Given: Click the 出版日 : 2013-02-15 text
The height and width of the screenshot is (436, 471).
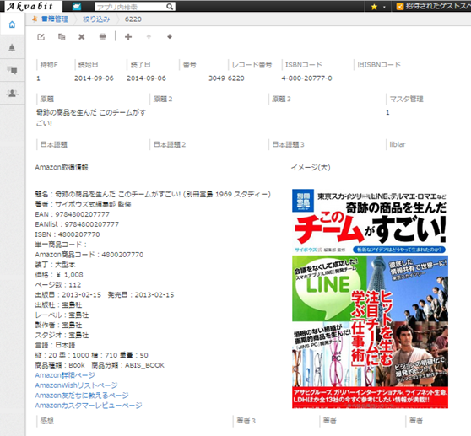Looking at the screenshot, I should 68,294.
